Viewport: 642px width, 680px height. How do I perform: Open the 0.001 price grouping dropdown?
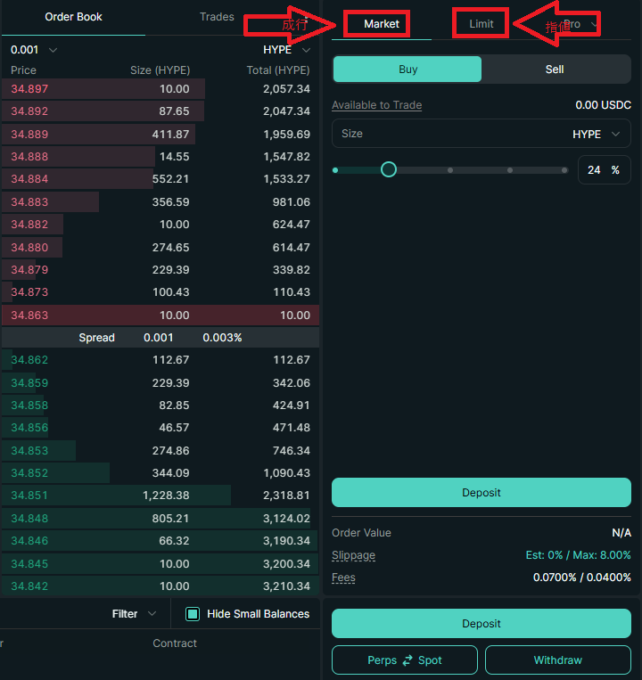(34, 50)
